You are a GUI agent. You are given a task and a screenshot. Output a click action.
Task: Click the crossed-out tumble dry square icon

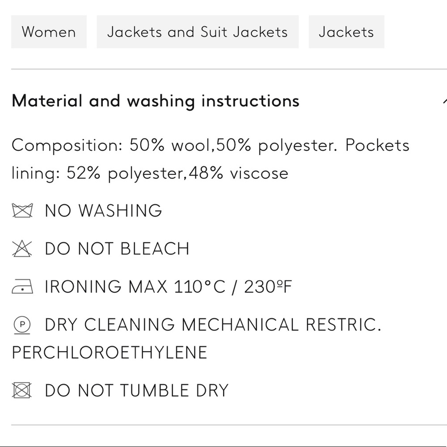21,389
